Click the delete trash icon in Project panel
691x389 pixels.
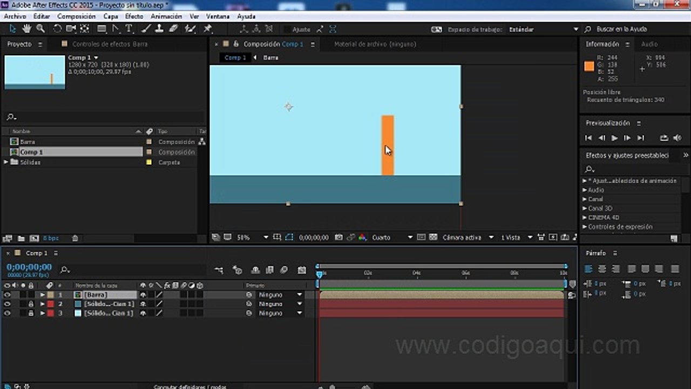[75, 238]
